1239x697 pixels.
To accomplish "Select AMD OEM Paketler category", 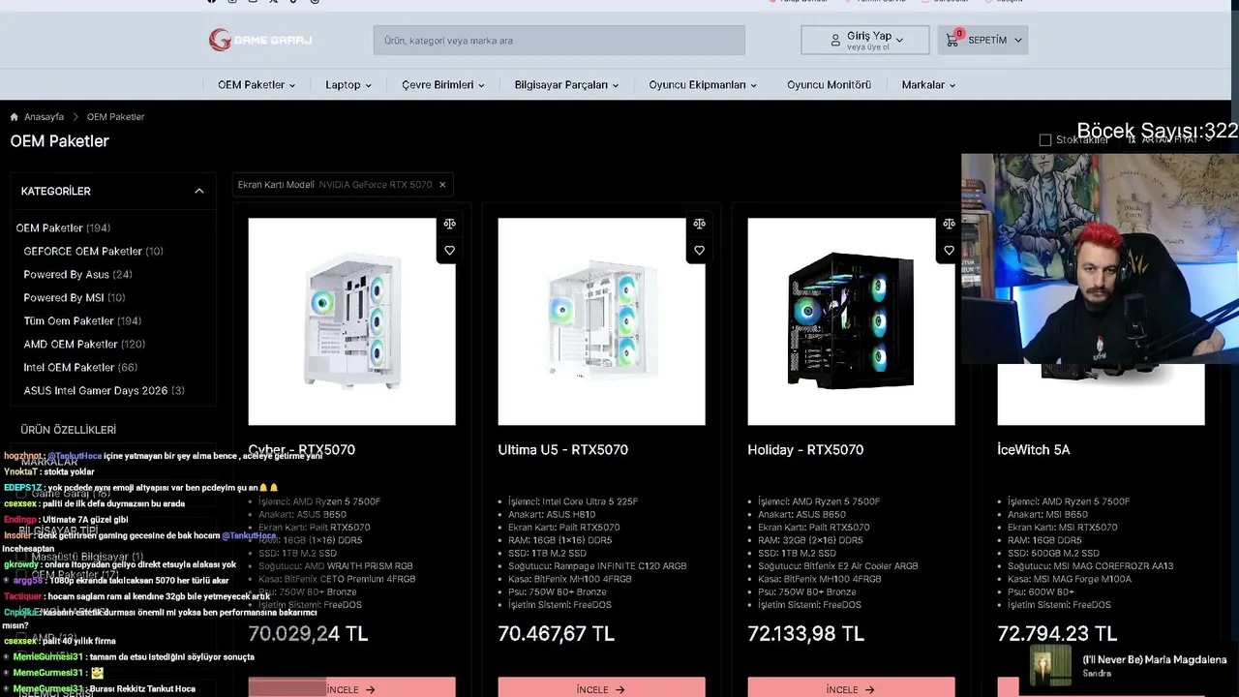I will click(x=84, y=345).
